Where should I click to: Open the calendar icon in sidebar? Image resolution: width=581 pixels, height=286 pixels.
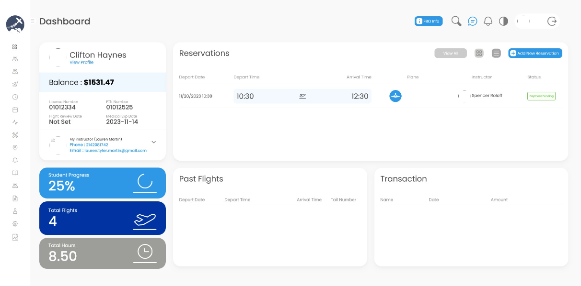[15, 110]
